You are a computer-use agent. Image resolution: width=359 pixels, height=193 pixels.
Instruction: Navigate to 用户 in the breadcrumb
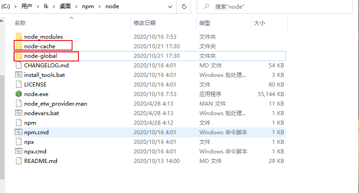[27, 6]
